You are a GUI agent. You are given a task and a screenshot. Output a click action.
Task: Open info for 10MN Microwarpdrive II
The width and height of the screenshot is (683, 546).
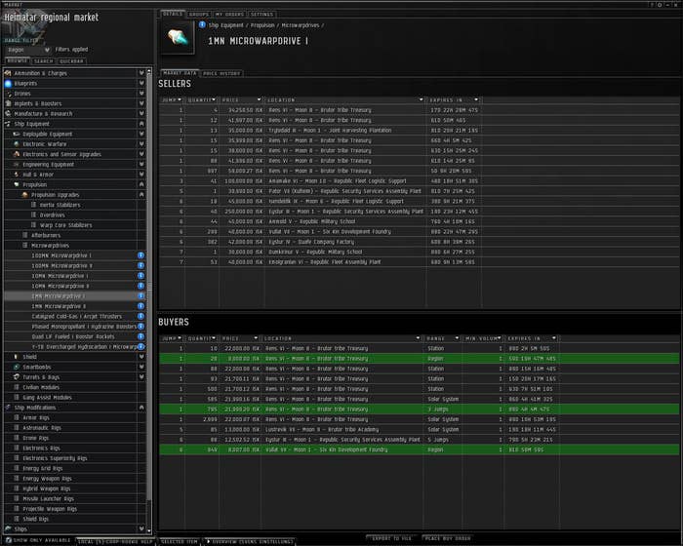[141, 286]
